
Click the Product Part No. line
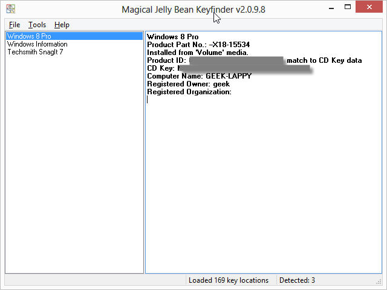tap(198, 45)
